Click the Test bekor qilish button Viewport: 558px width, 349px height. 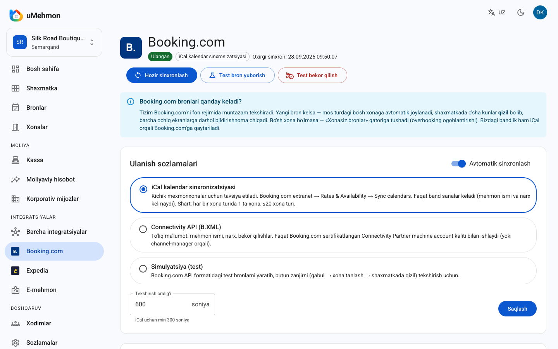(x=312, y=75)
